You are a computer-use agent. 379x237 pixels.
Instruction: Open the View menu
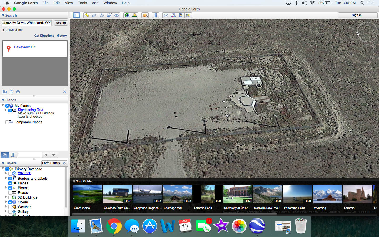point(69,3)
